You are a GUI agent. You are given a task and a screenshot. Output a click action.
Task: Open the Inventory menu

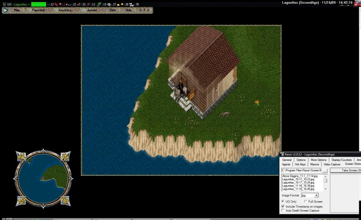tap(65, 9)
